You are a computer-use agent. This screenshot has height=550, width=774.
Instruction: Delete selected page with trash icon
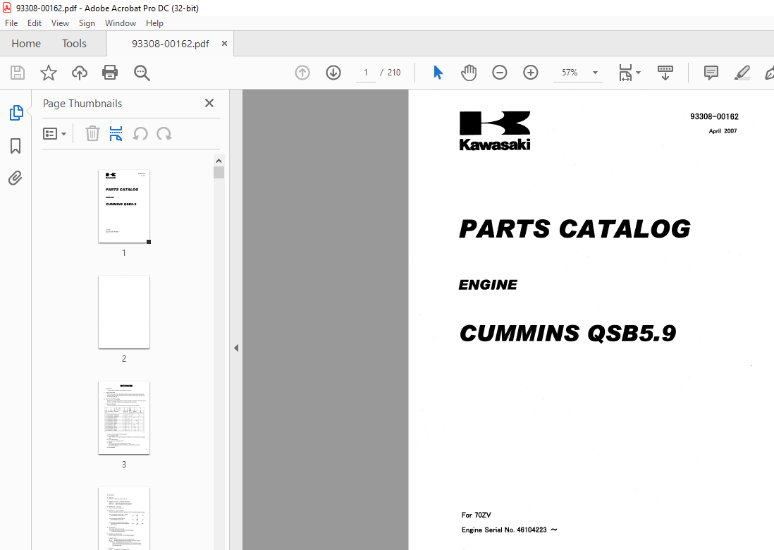[92, 133]
